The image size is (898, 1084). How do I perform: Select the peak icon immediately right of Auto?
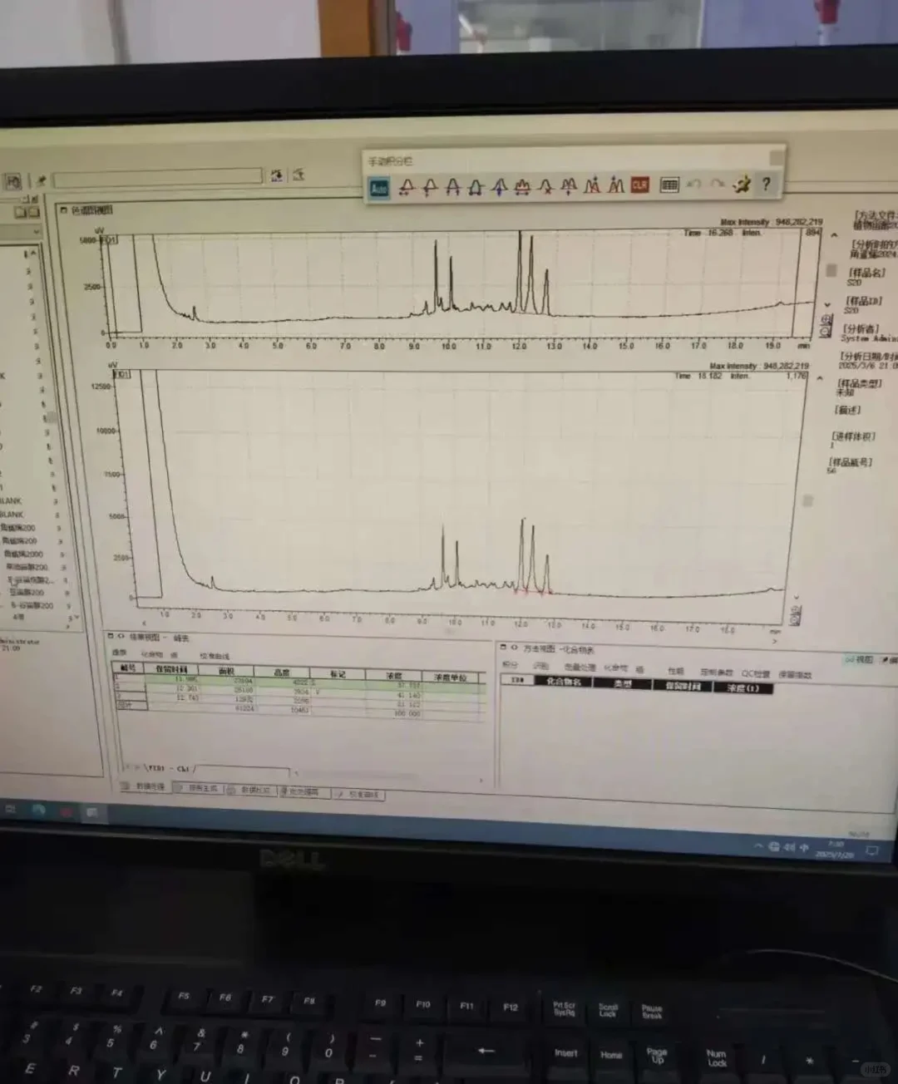tap(406, 187)
